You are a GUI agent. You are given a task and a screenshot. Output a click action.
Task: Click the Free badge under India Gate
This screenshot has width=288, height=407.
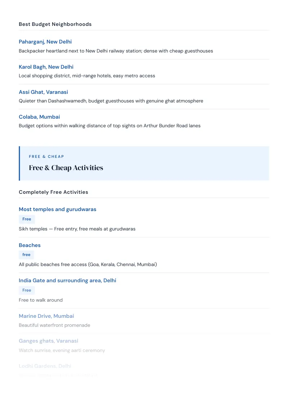[x=27, y=291]
